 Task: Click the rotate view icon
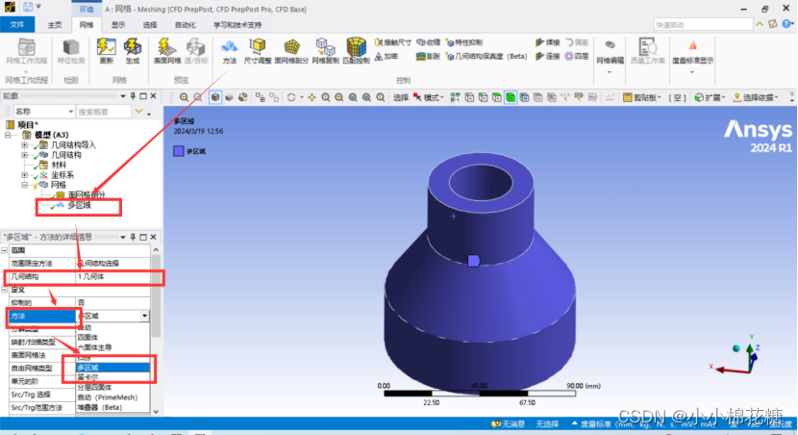coord(291,97)
